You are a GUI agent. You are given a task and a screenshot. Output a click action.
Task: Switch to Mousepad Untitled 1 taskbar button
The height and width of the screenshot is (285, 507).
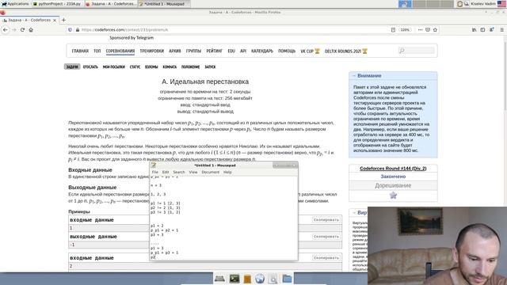click(x=164, y=4)
